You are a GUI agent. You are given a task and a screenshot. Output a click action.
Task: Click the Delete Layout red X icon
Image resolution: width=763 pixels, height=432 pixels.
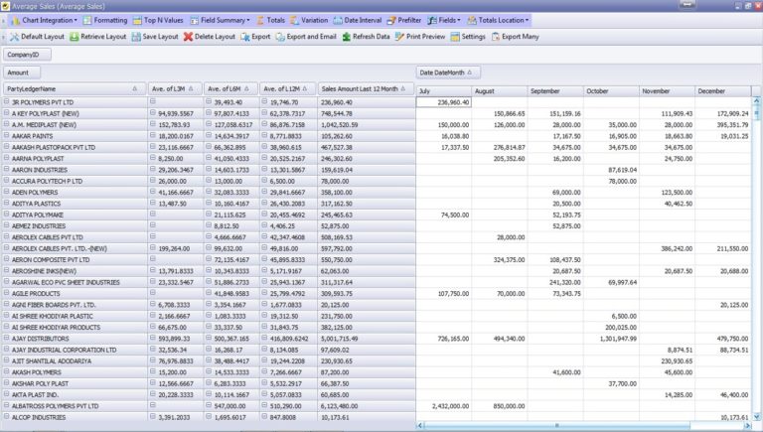click(188, 37)
